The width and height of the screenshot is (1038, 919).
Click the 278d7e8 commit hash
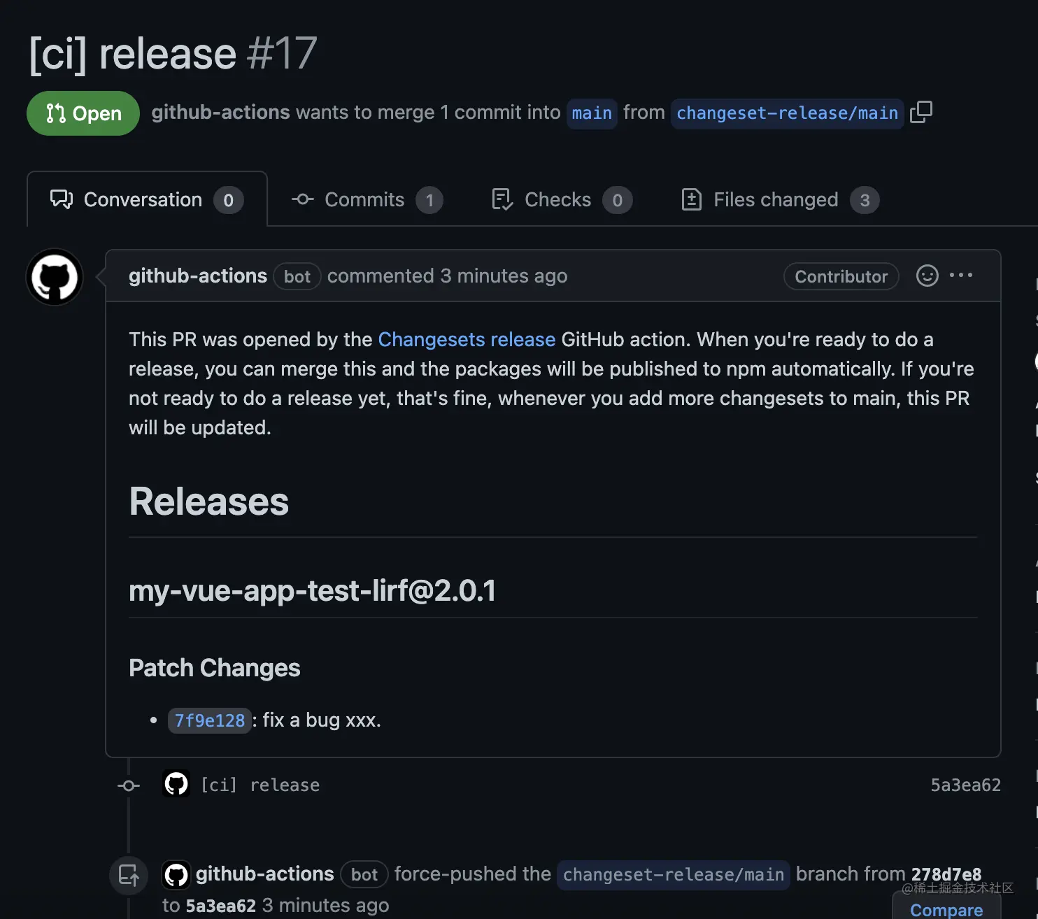946,874
